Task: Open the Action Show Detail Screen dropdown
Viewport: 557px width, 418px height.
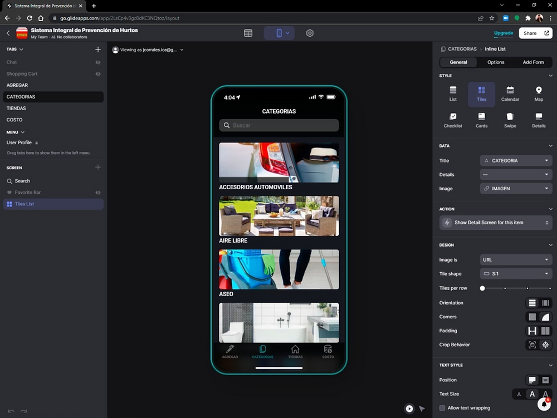Action: pos(496,223)
